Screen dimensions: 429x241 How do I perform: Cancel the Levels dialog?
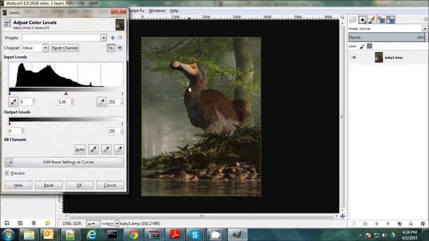110,185
